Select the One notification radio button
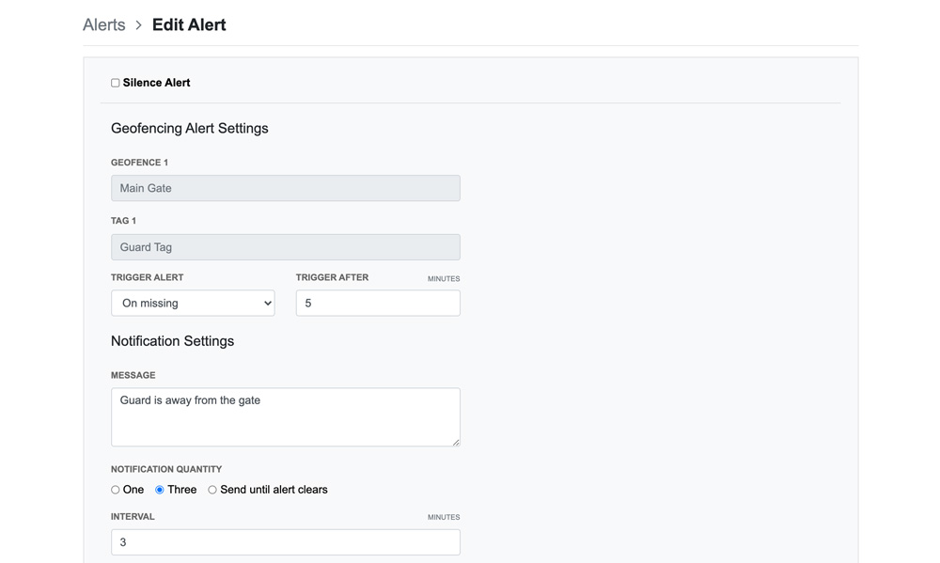 pyautogui.click(x=115, y=489)
